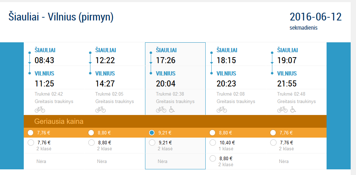Pick 2 klasė 8,80 € for 18:15 train
Image resolution: width=356 pixels, height=175 pixels.
click(x=212, y=158)
